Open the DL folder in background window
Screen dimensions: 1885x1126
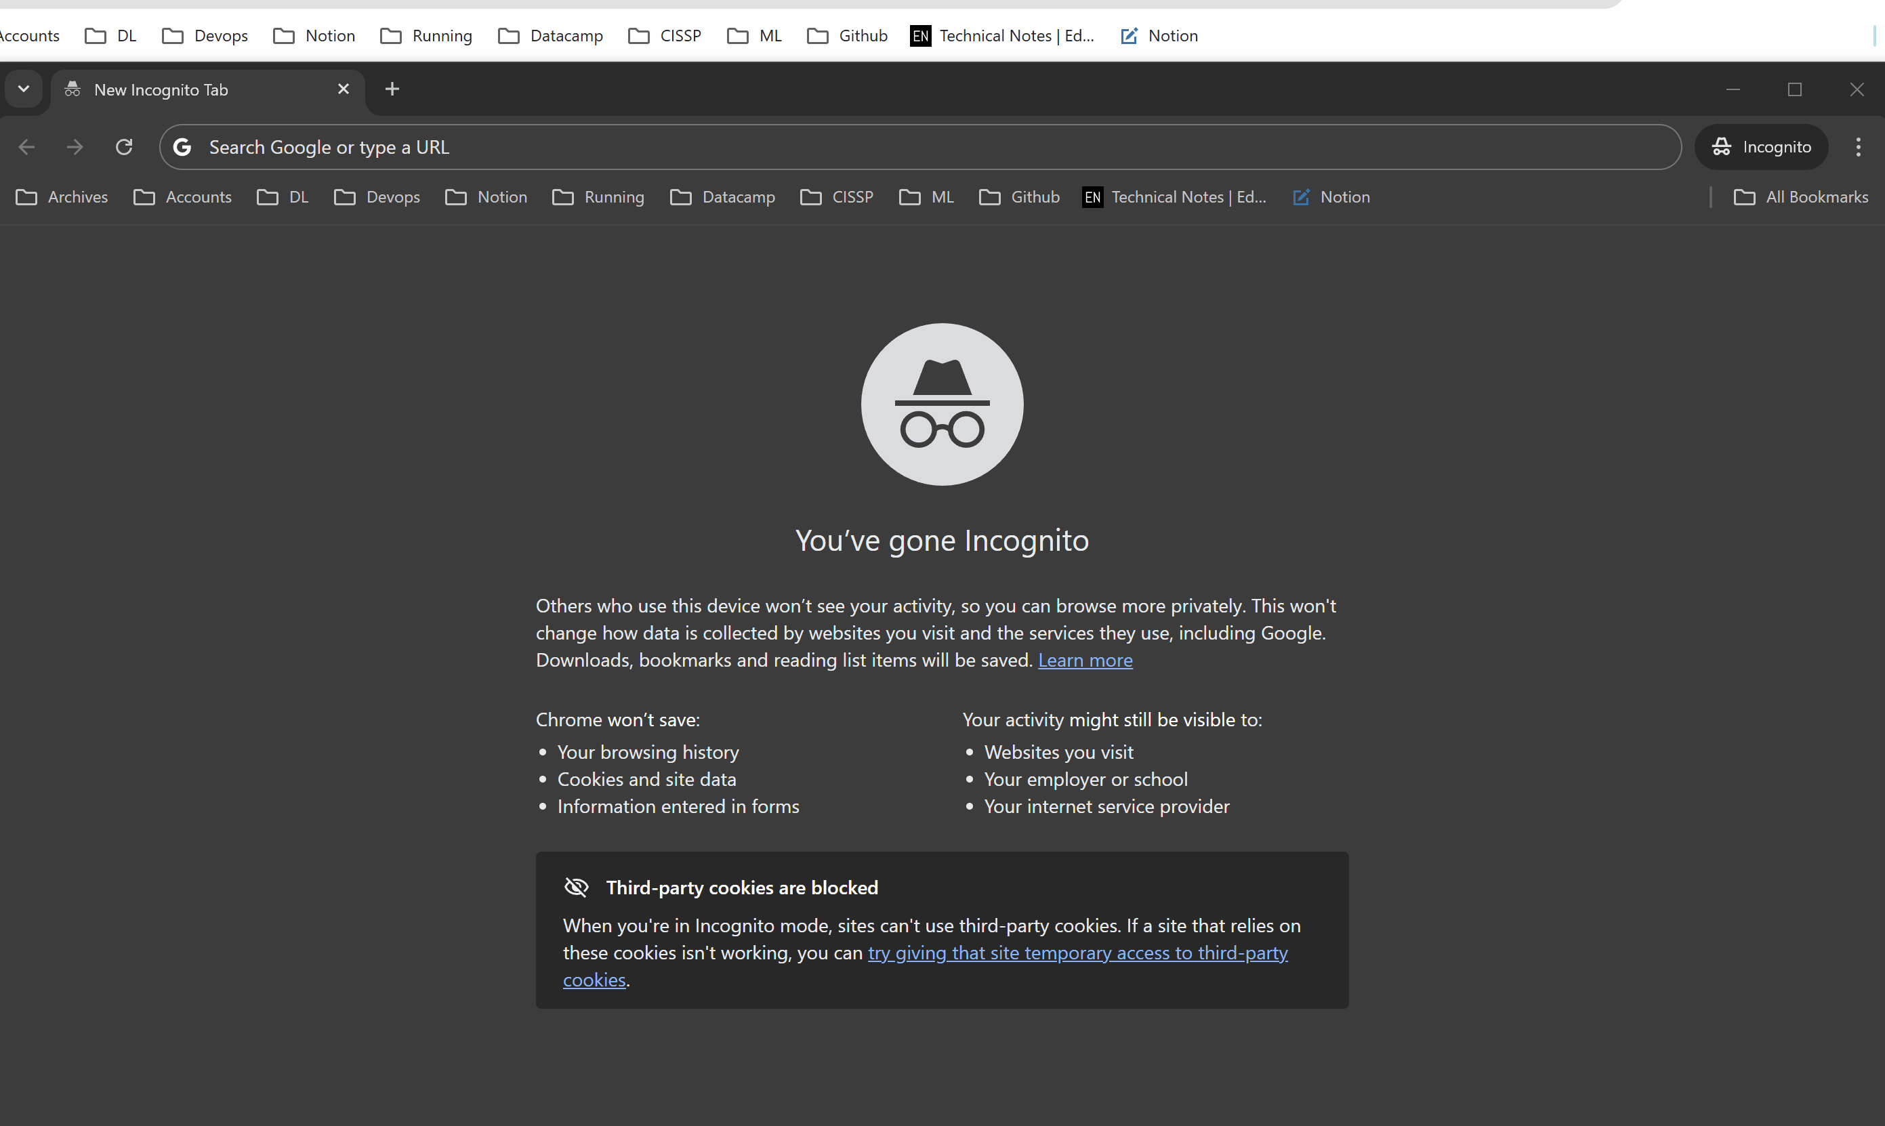coord(111,36)
